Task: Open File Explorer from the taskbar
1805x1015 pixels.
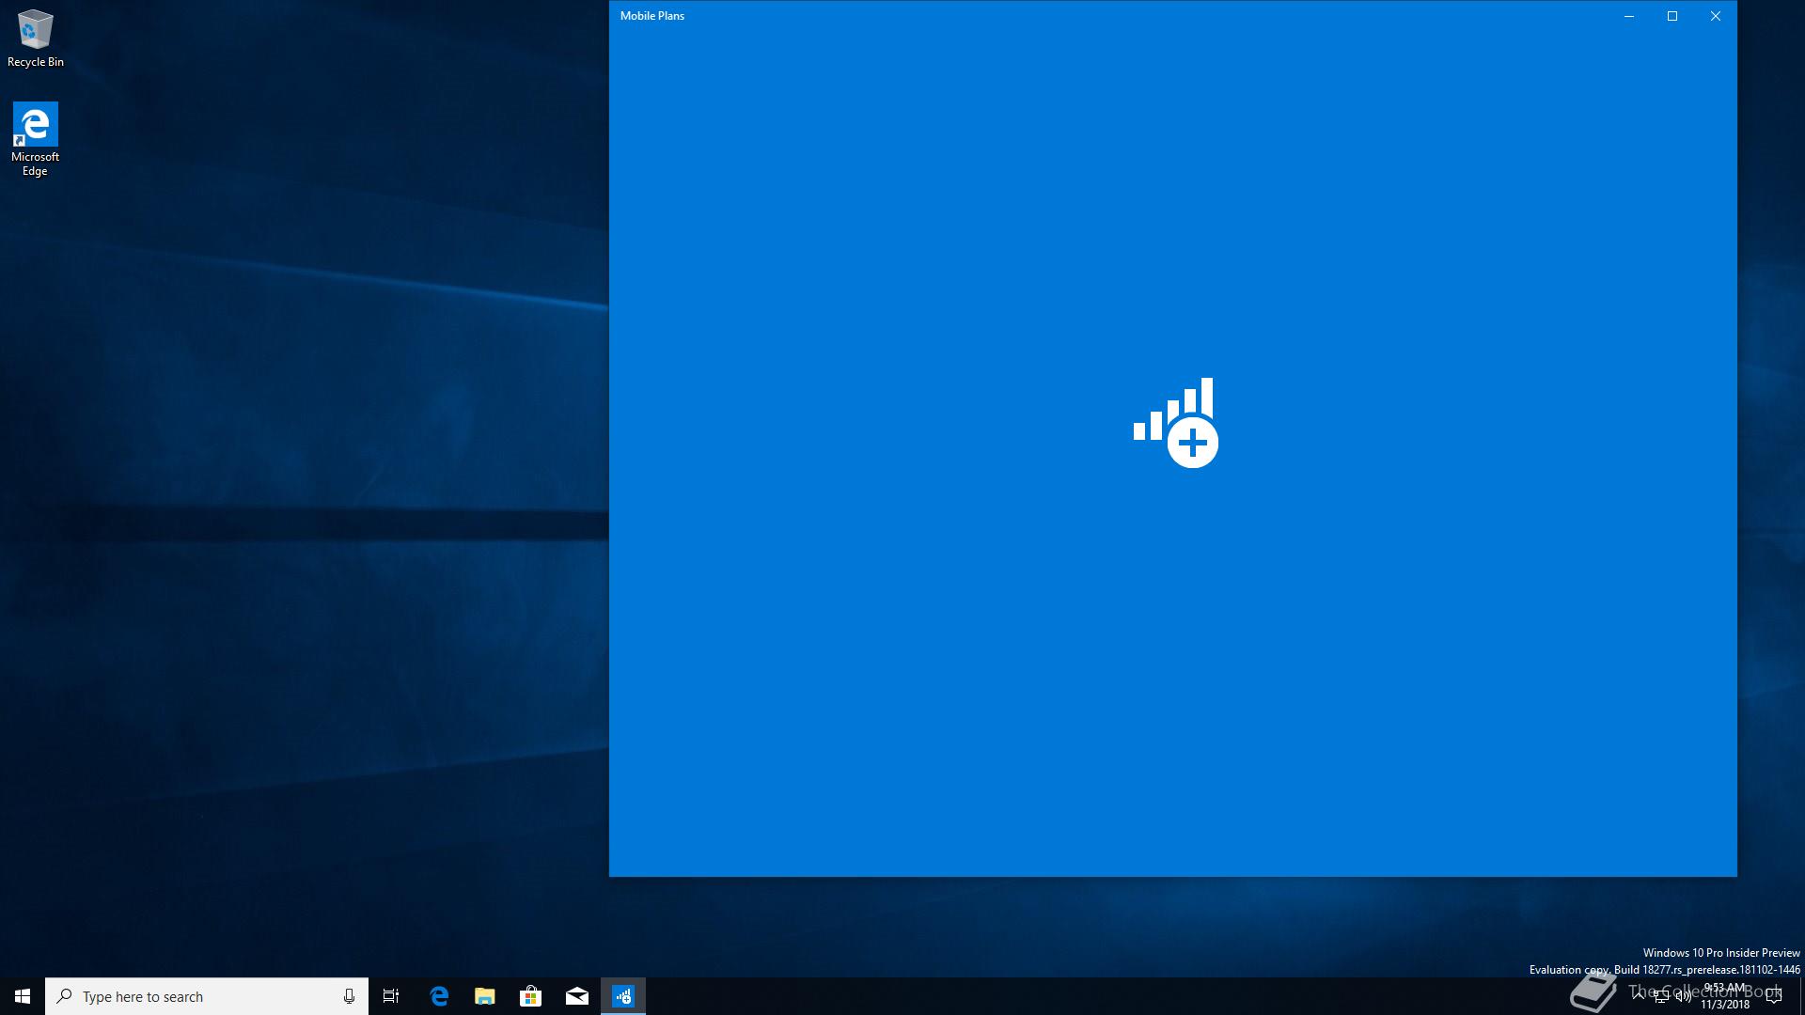Action: pyautogui.click(x=485, y=996)
